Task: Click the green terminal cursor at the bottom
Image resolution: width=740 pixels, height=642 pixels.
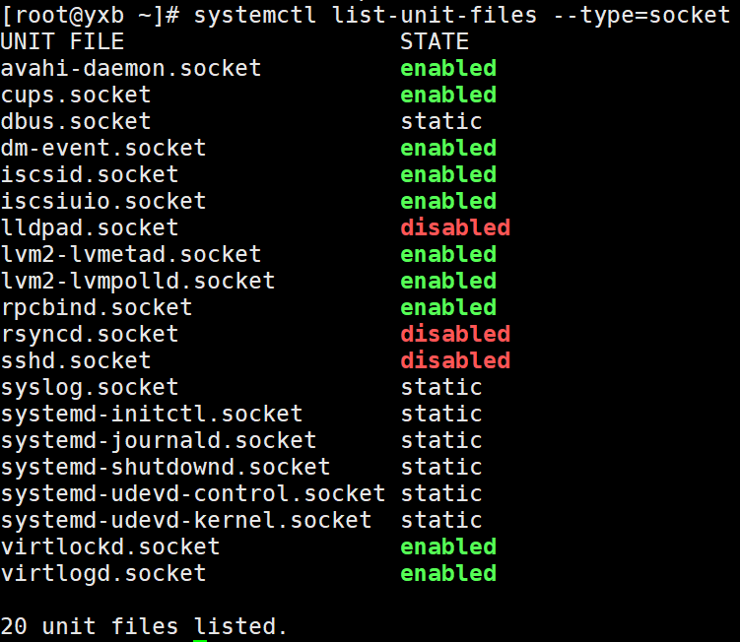Action: [200, 638]
